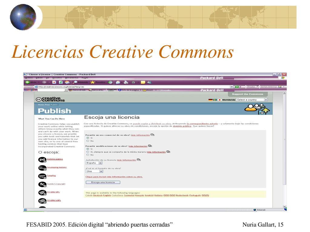
Task: Click the Japanese flag icon
Action: pyautogui.click(x=219, y=100)
